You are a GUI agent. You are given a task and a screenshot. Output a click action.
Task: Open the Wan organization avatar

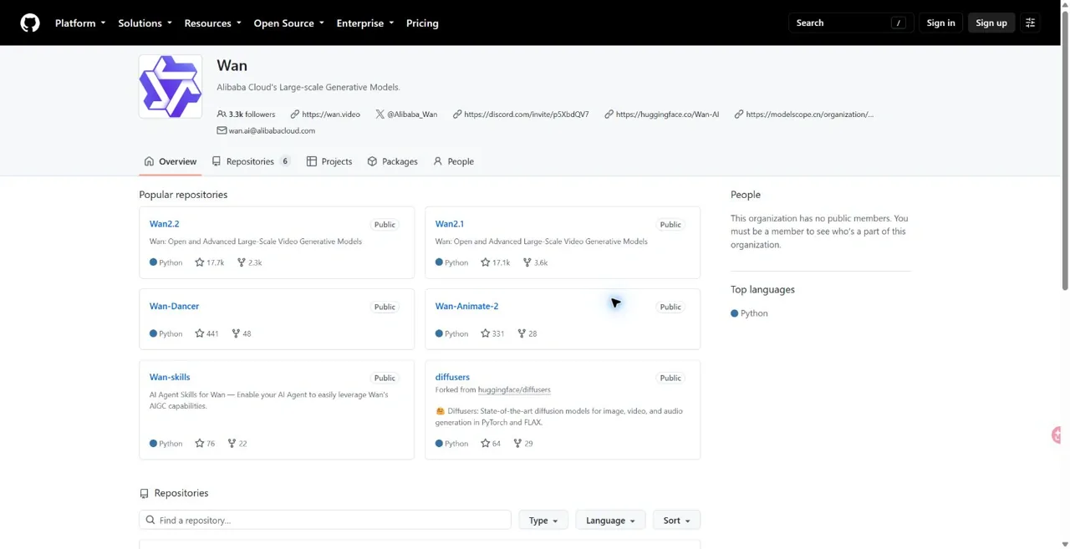(x=171, y=86)
